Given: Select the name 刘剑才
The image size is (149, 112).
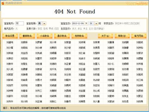Looking at the screenshot, I should pyautogui.click(x=82, y=59).
